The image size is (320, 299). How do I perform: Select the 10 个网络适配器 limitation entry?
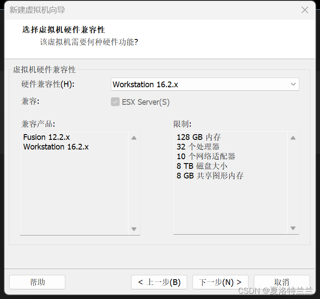[206, 157]
